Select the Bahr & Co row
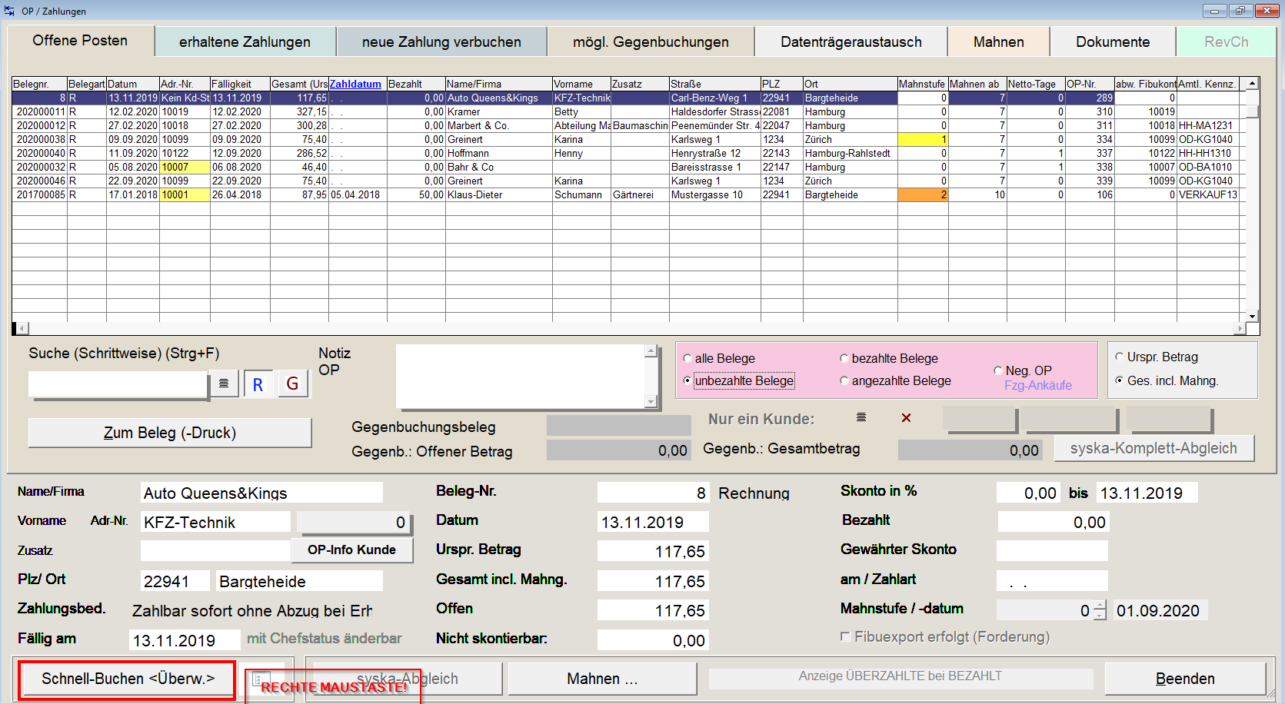Image resolution: width=1285 pixels, height=704 pixels. (628, 167)
